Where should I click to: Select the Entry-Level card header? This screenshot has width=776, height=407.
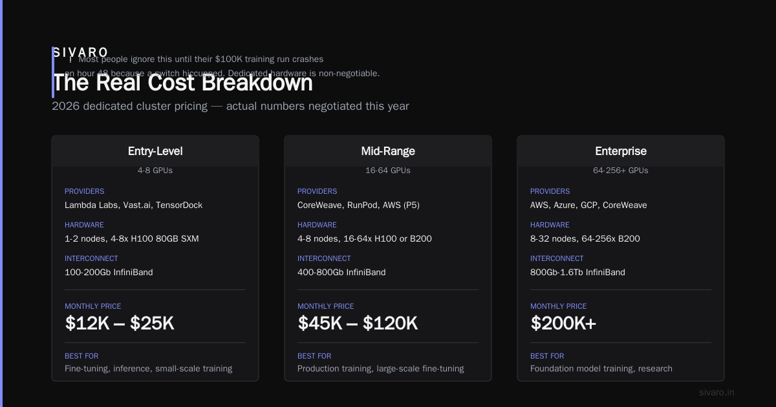point(155,151)
